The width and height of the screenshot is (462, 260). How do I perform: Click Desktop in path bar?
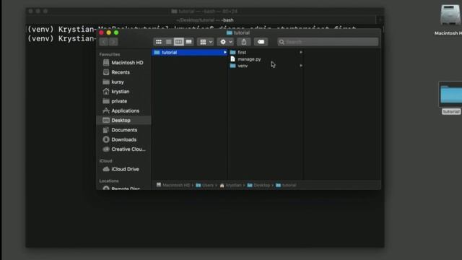258,185
